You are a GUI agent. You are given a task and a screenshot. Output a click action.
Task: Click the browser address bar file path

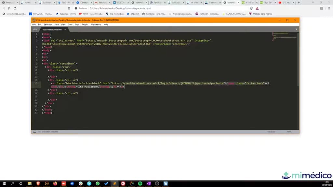point(120,8)
